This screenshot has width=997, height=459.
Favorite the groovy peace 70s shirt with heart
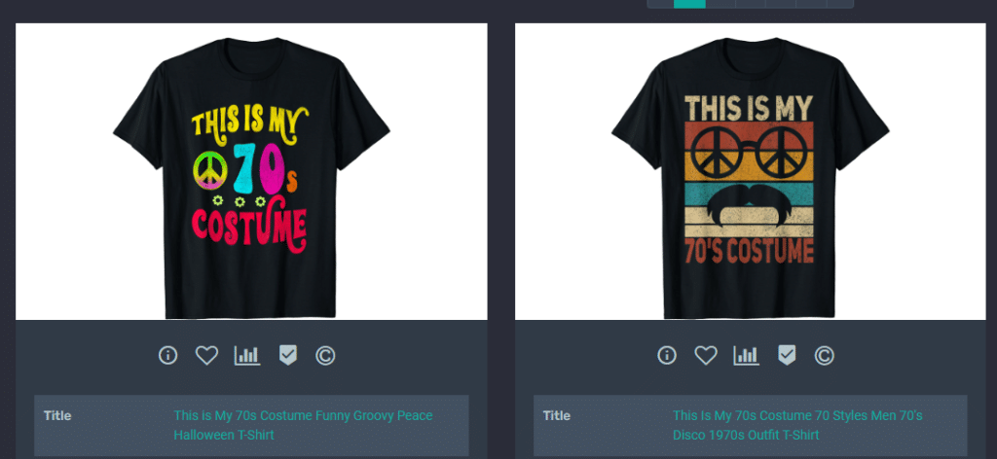206,356
